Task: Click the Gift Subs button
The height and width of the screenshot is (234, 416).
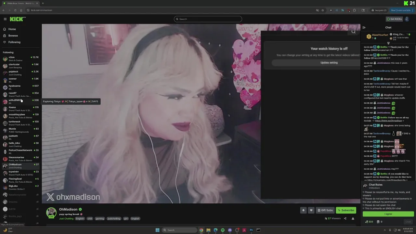Action: (x=325, y=210)
